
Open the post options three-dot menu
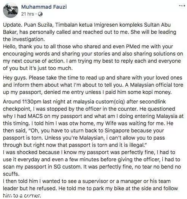pos(182,6)
